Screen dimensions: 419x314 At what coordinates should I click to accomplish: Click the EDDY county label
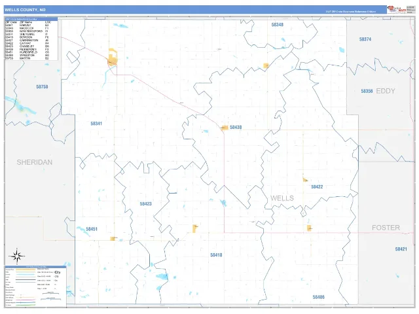click(x=386, y=91)
